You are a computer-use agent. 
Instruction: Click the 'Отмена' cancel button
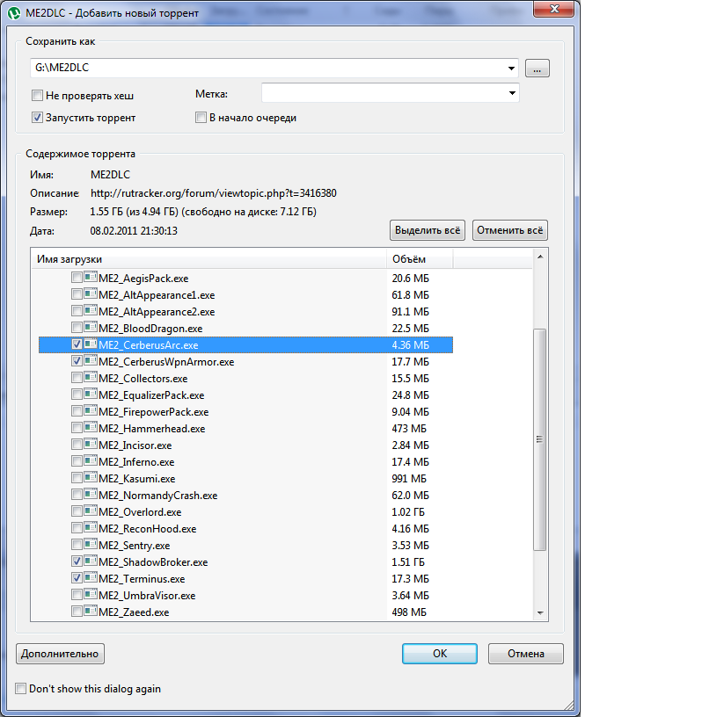pos(526,654)
